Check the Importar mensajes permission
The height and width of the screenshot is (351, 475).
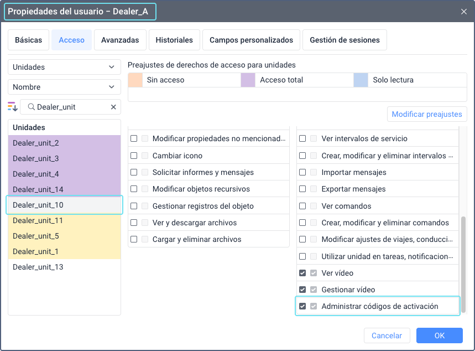[302, 172]
